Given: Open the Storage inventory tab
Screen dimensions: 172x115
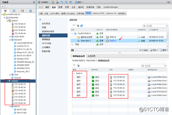Looking at the screenshot, I should pyautogui.click(x=22, y=11).
